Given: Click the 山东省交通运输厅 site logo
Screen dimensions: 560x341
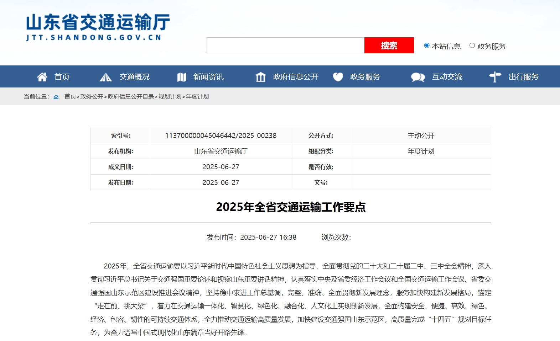Looking at the screenshot, I should (x=98, y=27).
